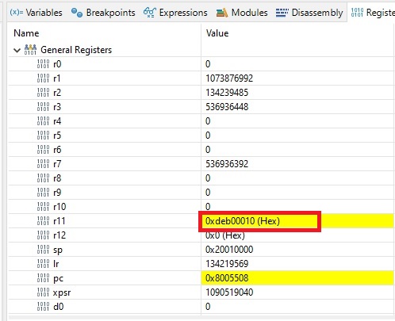395x321 pixels.
Task: Click r11 value 0xdeb00010 (Hex)
Action: [243, 221]
